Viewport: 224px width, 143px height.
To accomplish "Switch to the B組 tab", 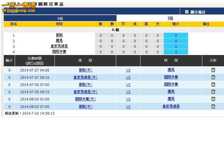I will point(170,18).
